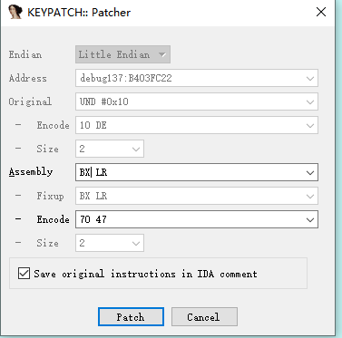Viewport: 342px width, 338px height.
Task: Expand the Original instruction dropdown arrow
Action: click(x=310, y=101)
